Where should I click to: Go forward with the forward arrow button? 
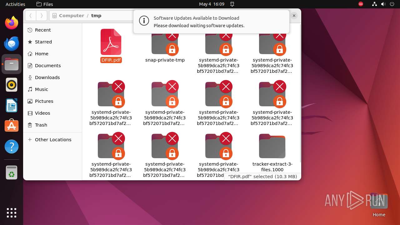(42, 16)
